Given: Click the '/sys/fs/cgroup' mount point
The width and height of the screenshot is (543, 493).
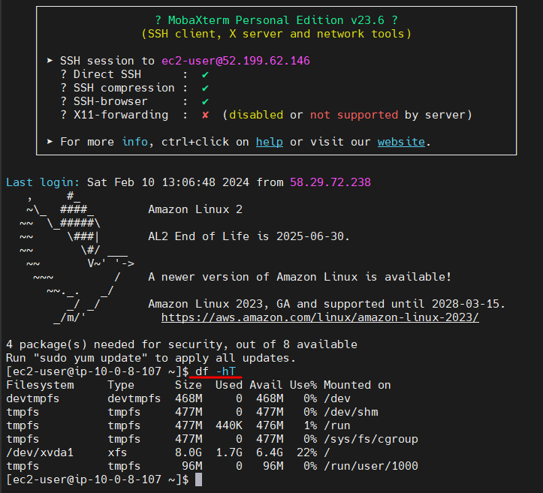Looking at the screenshot, I should [370, 439].
